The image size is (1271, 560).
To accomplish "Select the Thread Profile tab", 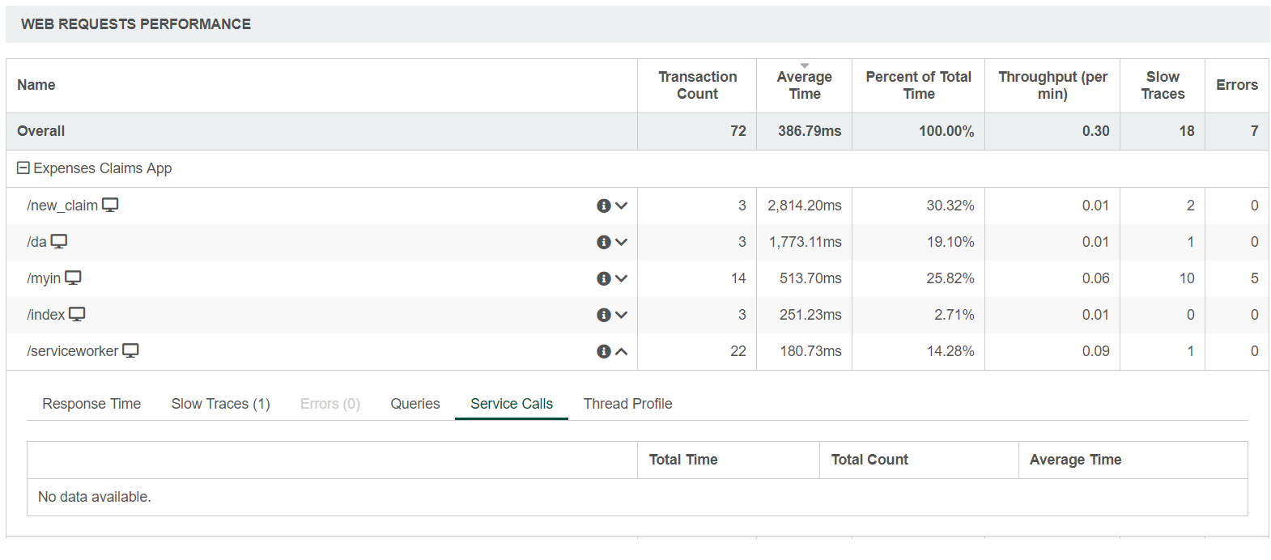I will pyautogui.click(x=627, y=404).
